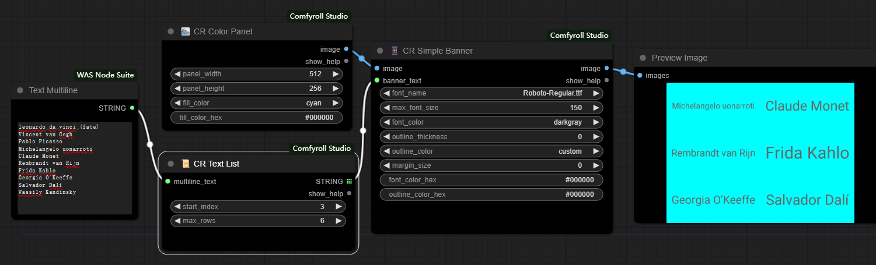Open the fill_color dropdown set to cyan

pyautogui.click(x=256, y=103)
